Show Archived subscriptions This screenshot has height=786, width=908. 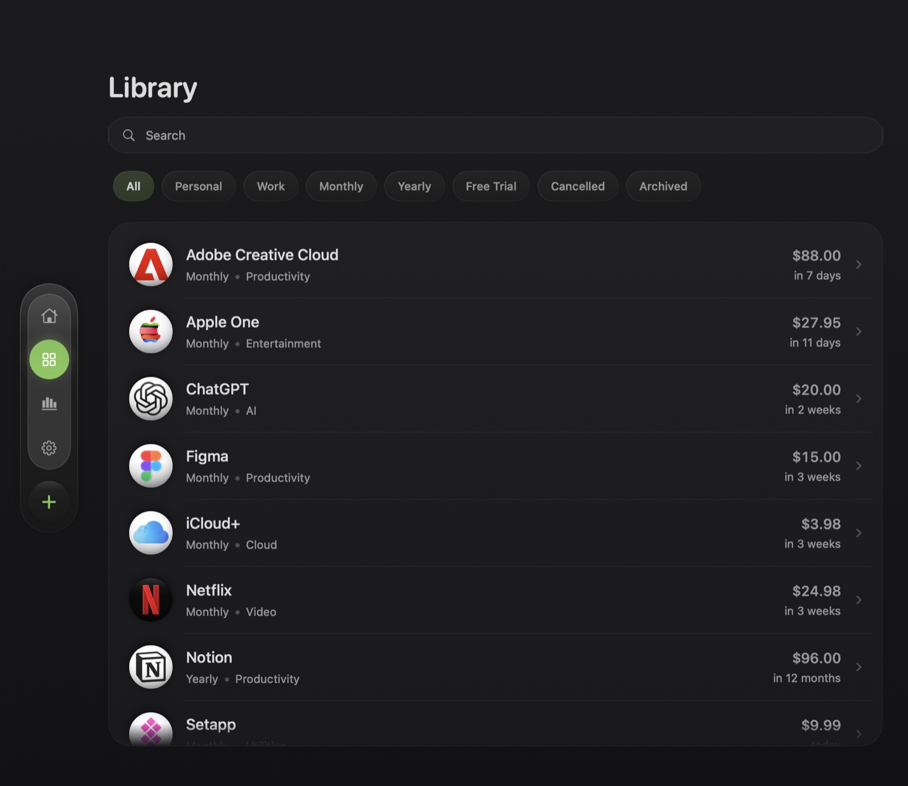(x=663, y=186)
